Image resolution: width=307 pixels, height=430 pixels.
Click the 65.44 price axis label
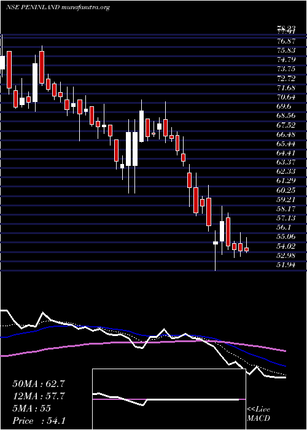coord(286,144)
